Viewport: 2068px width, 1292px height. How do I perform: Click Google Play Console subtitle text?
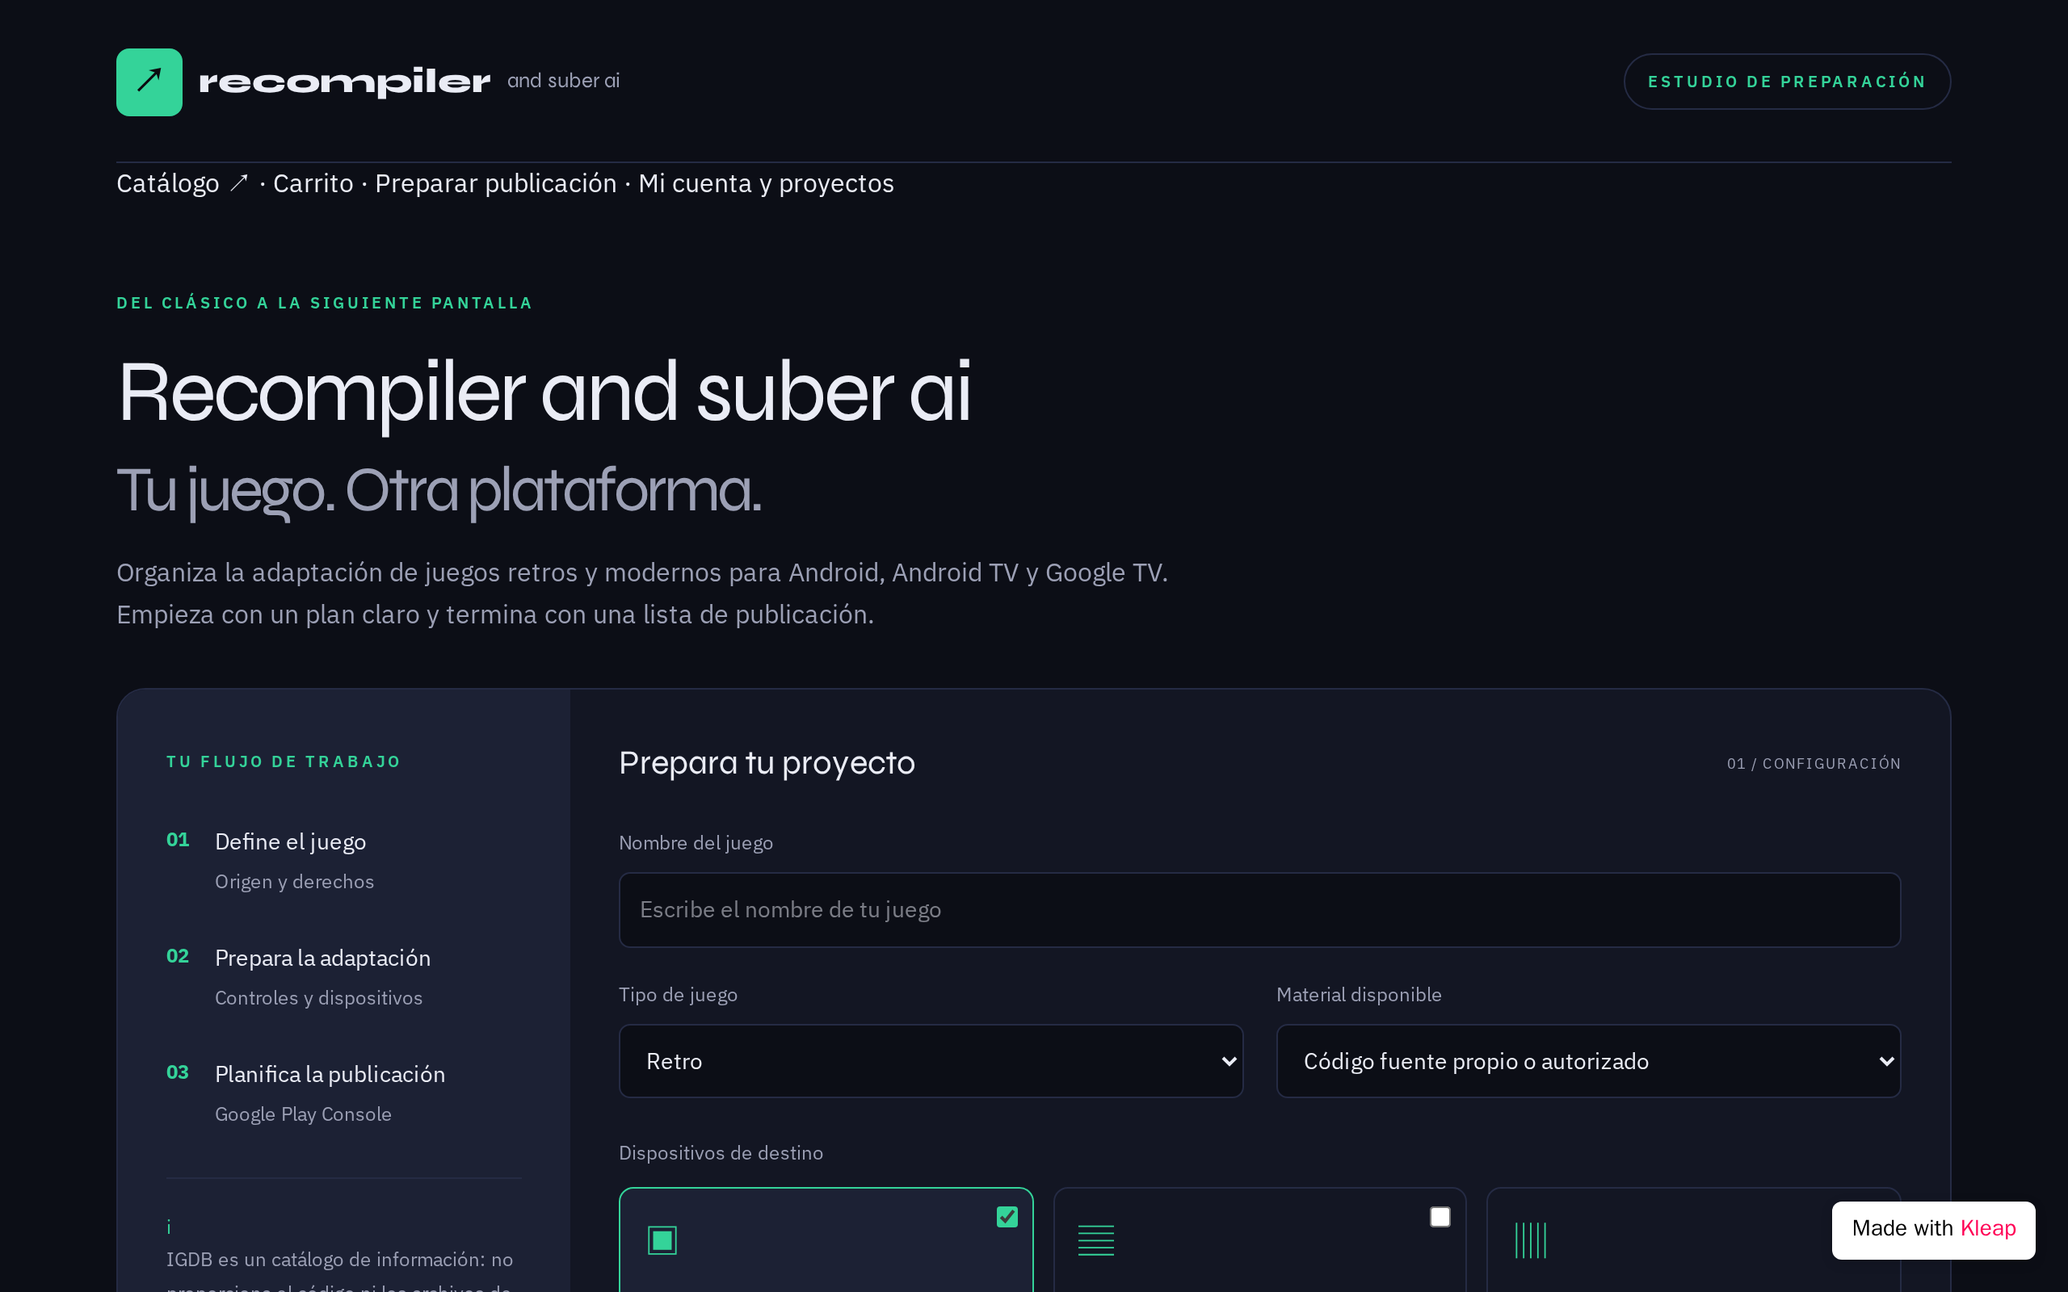tap(304, 1114)
